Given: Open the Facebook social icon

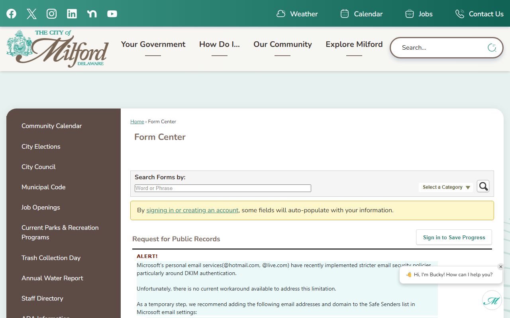Looking at the screenshot, I should (x=11, y=14).
